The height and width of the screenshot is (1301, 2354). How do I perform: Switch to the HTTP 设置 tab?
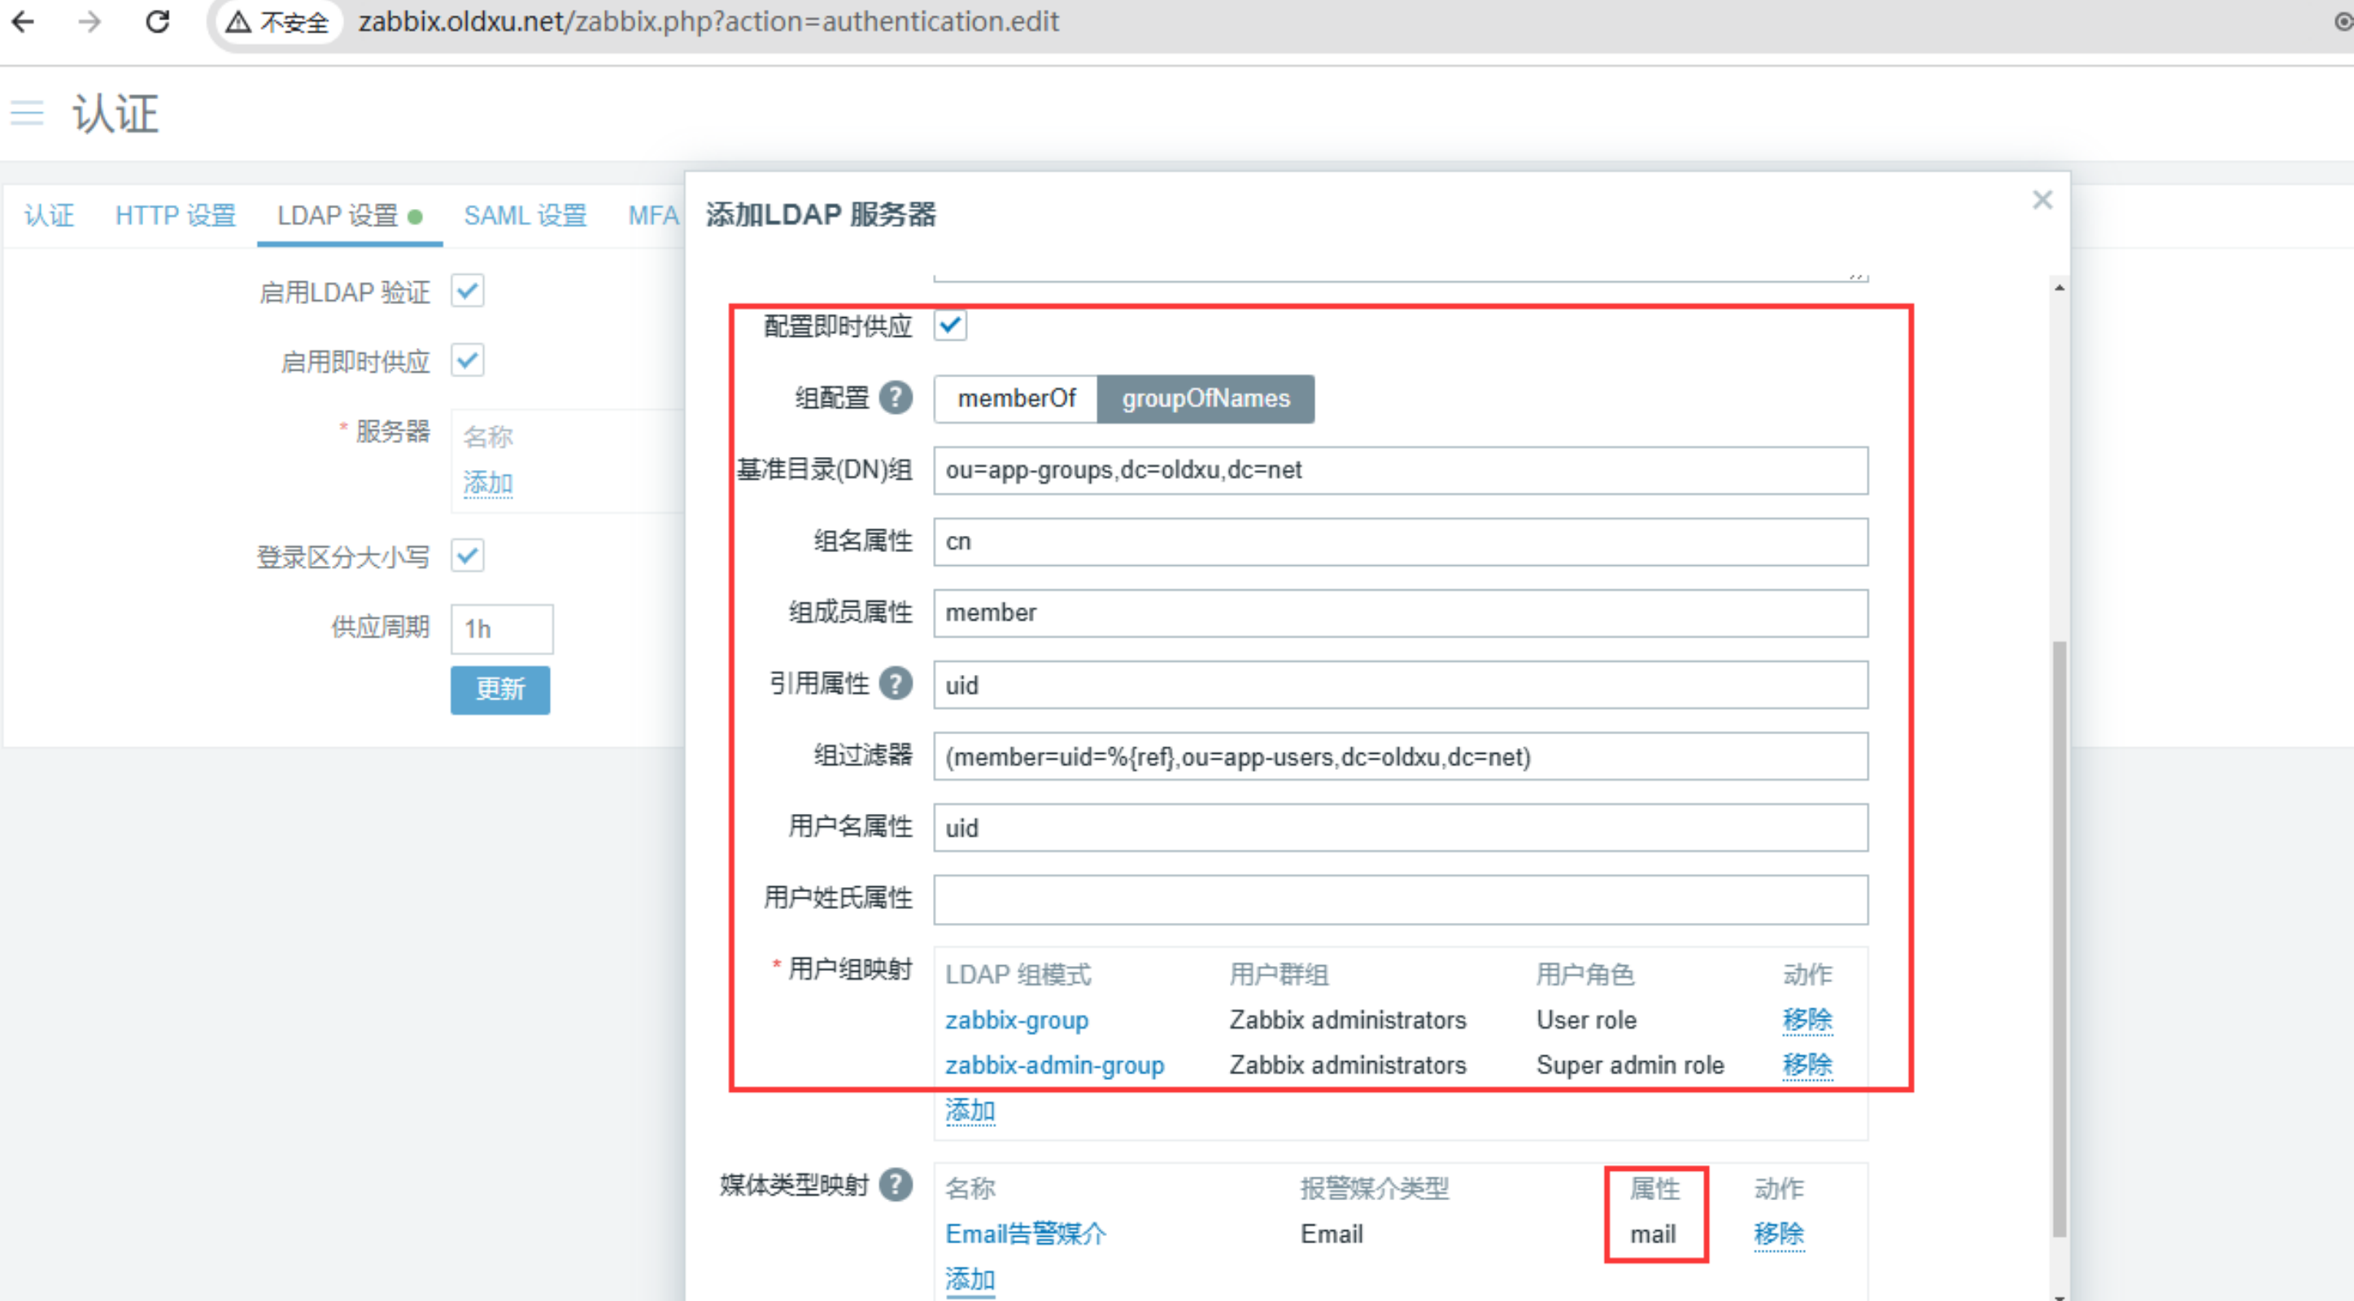click(176, 215)
